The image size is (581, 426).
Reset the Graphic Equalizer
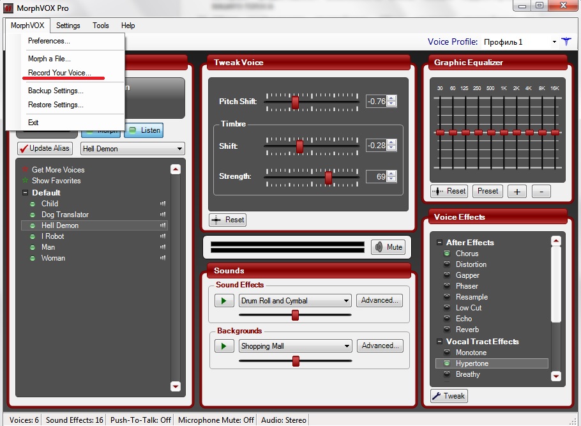449,191
